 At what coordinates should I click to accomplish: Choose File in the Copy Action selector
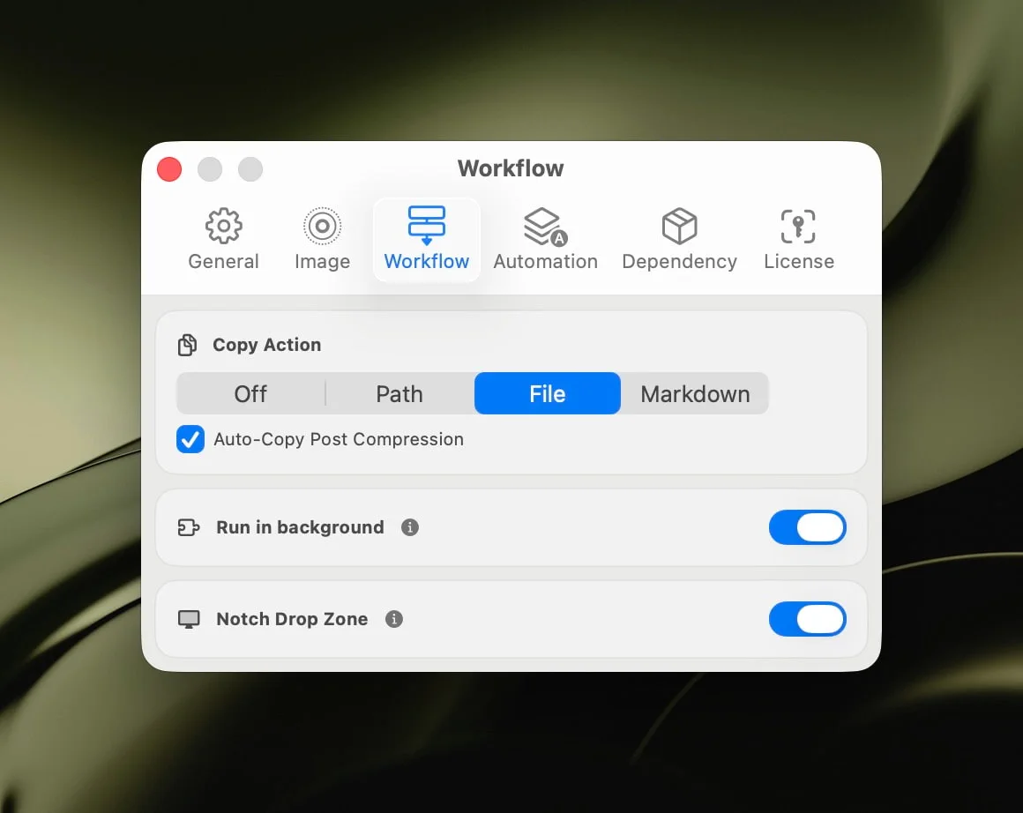547,393
